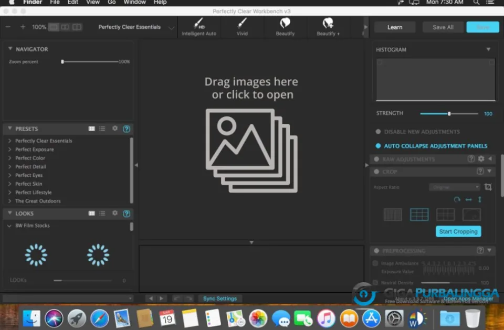This screenshot has width=504, height=330.
Task: Collapse the Looks panel
Action: pos(9,213)
